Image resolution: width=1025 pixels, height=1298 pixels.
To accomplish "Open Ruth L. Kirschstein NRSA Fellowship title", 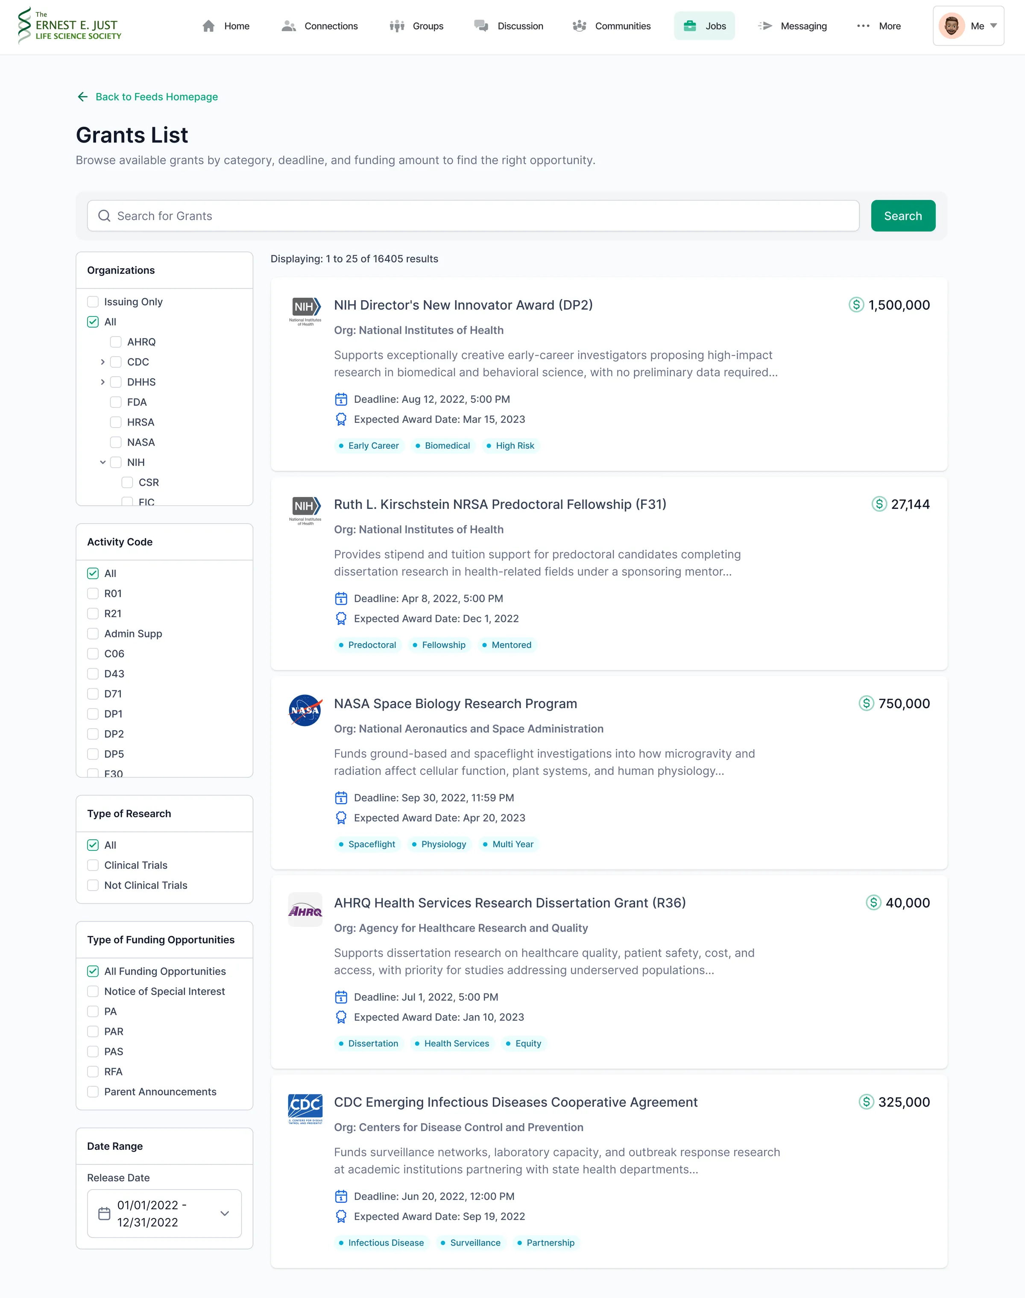I will coord(500,504).
